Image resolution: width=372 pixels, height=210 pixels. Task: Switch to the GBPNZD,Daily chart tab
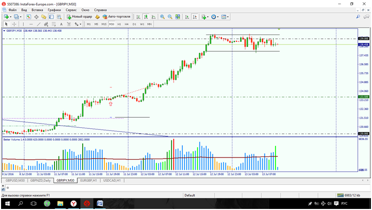point(41,181)
